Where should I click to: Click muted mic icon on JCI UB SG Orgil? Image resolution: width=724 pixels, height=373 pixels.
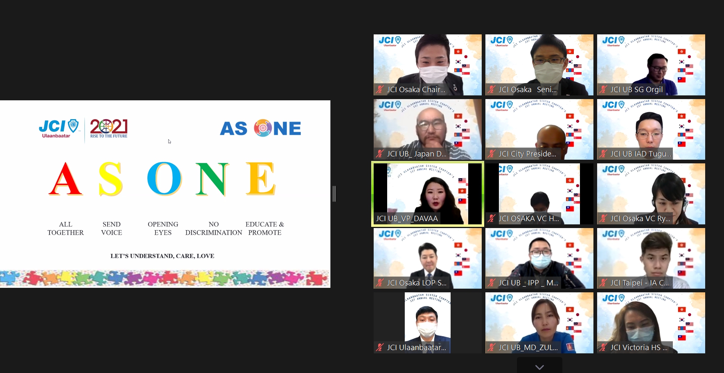[604, 90]
